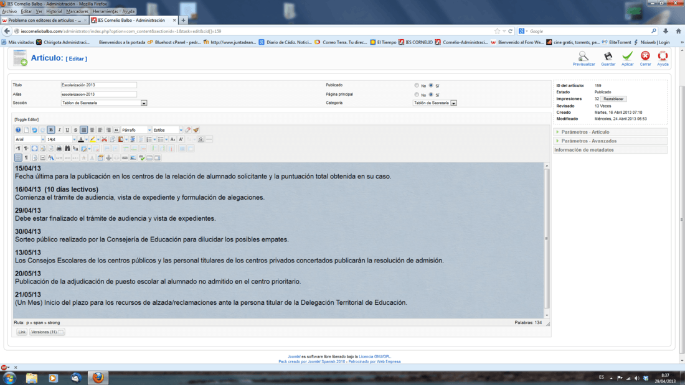Open the spellcheck icon

[141, 157]
